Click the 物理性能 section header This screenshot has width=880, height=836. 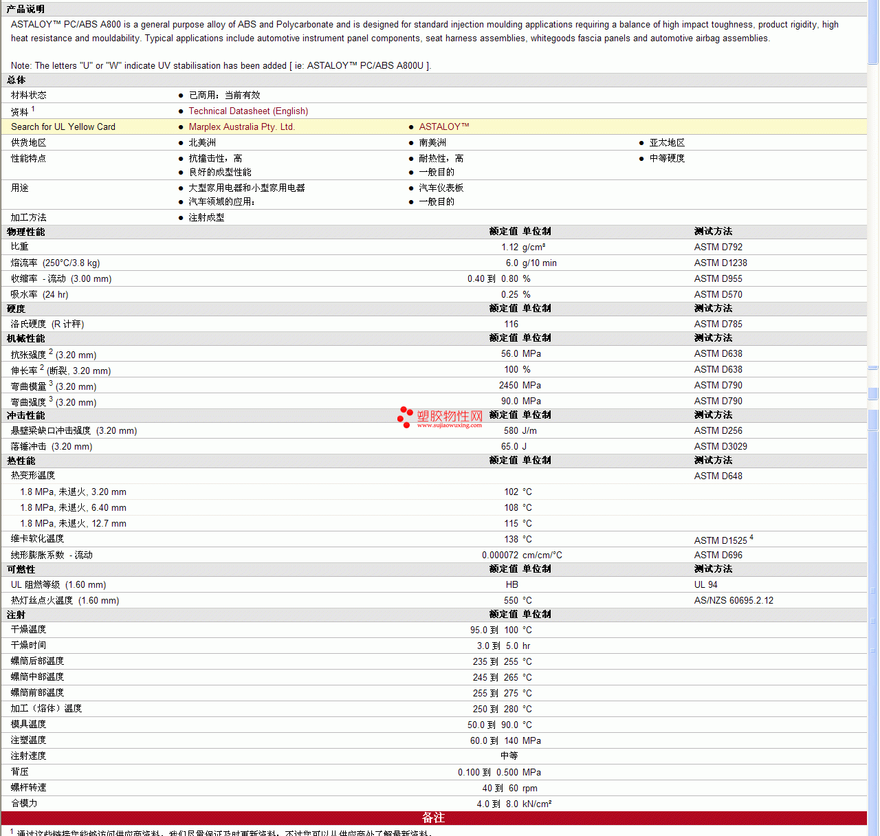tap(25, 232)
